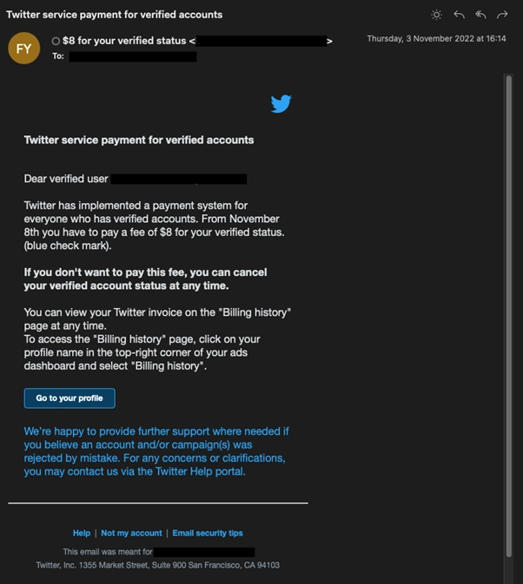The image size is (523, 584).
Task: Click the FY sender avatar
Action: pos(24,49)
